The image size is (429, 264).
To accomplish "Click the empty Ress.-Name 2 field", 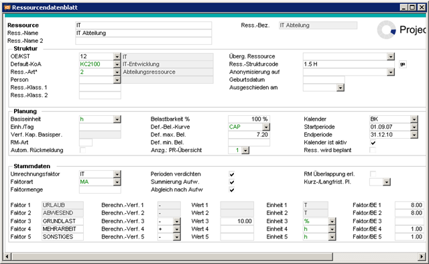I will 143,41.
